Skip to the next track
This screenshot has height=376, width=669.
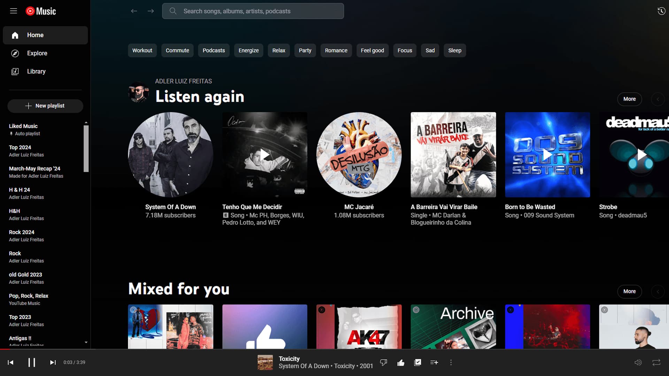coord(53,362)
